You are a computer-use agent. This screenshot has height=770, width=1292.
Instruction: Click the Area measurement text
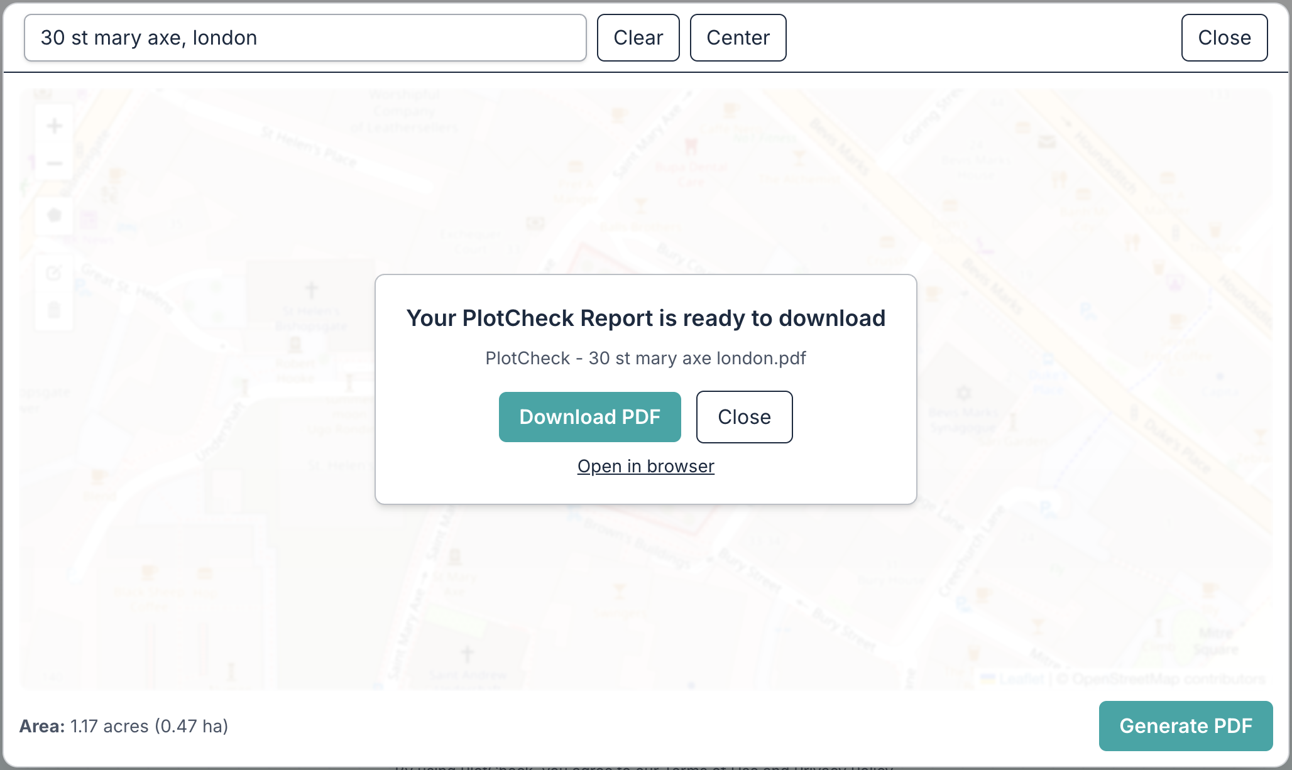(123, 725)
